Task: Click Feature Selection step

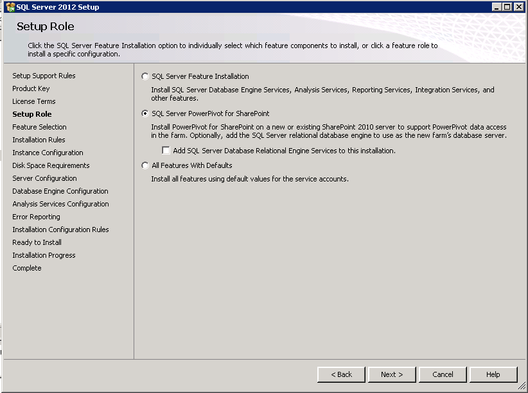Action: tap(39, 127)
